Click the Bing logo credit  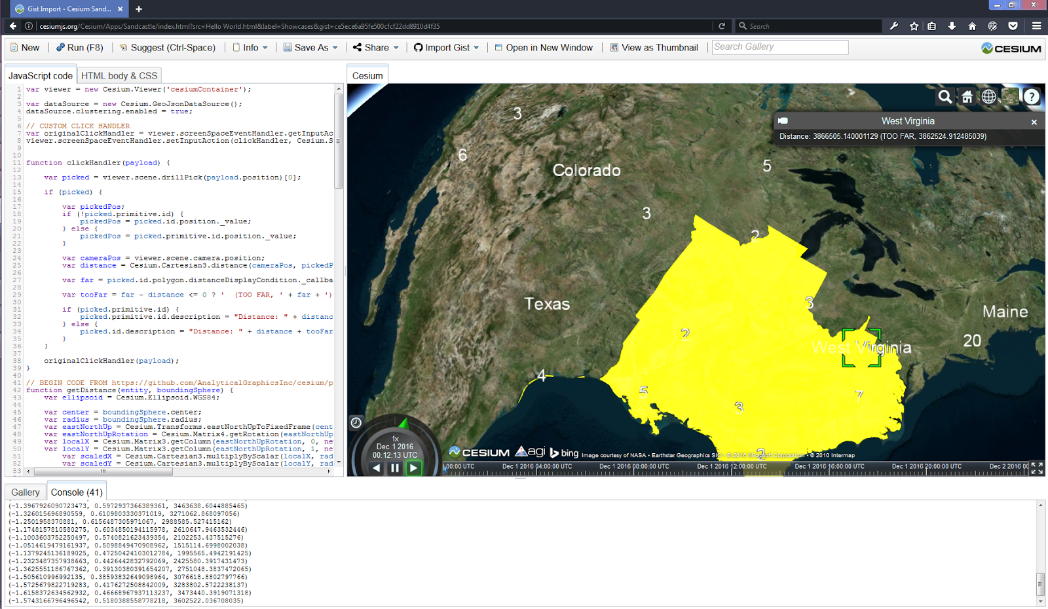click(x=564, y=452)
